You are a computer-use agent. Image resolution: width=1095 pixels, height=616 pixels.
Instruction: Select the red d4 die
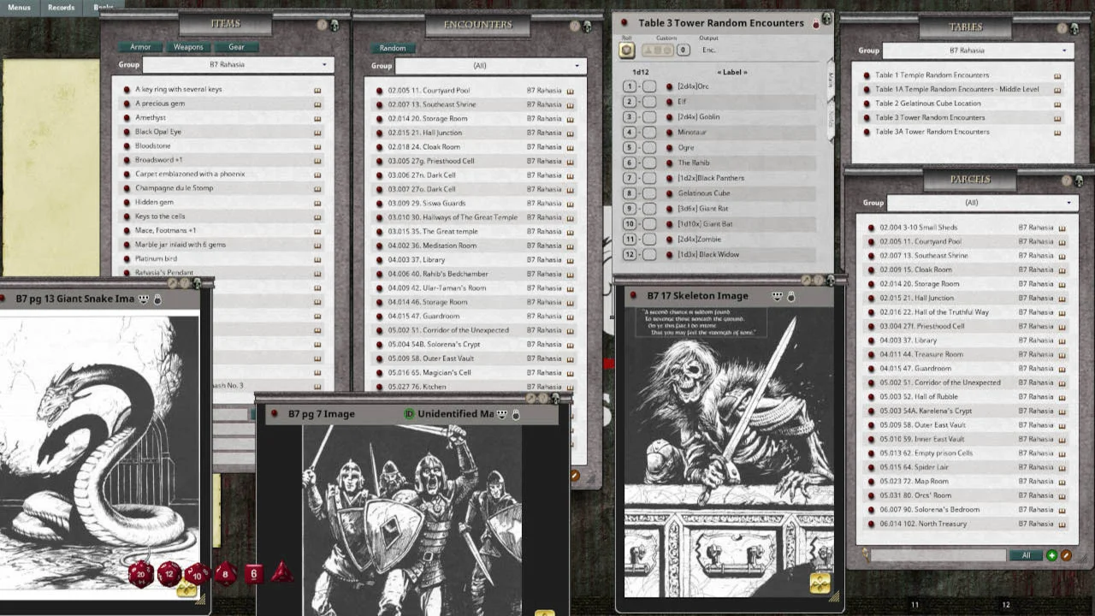(281, 572)
